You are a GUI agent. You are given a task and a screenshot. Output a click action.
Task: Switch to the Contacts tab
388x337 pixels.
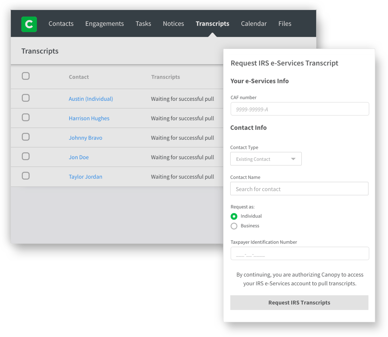[61, 24]
